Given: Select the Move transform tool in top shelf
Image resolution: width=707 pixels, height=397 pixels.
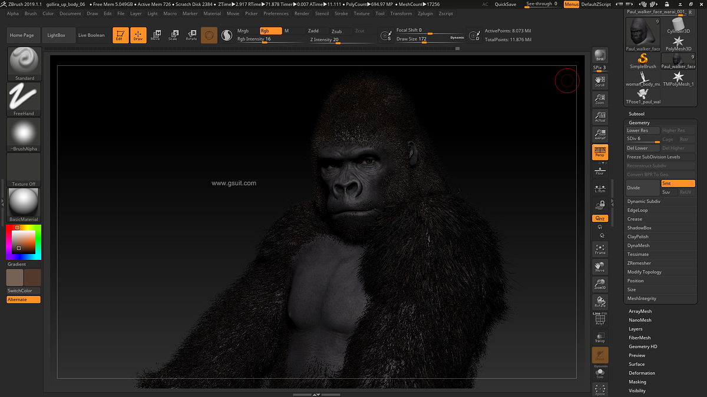Looking at the screenshot, I should (156, 35).
